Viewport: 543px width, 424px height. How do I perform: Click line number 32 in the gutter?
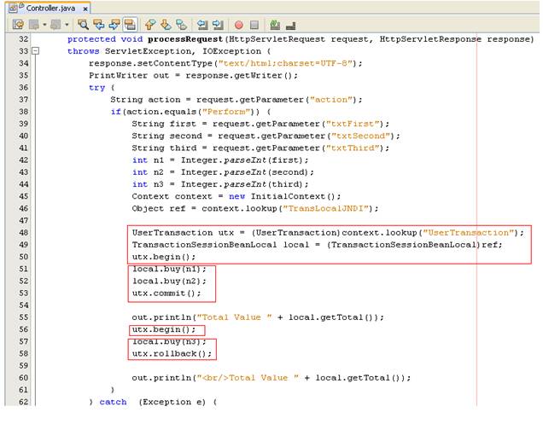tap(23, 39)
